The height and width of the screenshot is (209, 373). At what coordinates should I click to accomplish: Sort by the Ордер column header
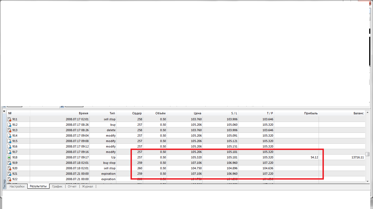point(130,113)
